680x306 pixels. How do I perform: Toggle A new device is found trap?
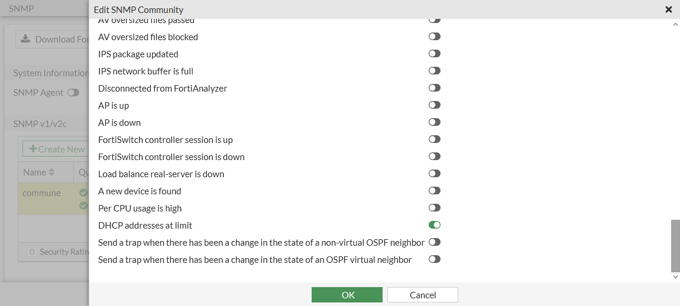click(435, 191)
